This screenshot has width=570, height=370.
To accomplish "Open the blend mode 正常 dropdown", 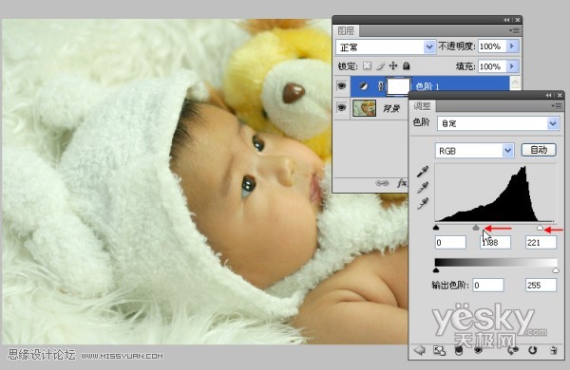I will (429, 46).
